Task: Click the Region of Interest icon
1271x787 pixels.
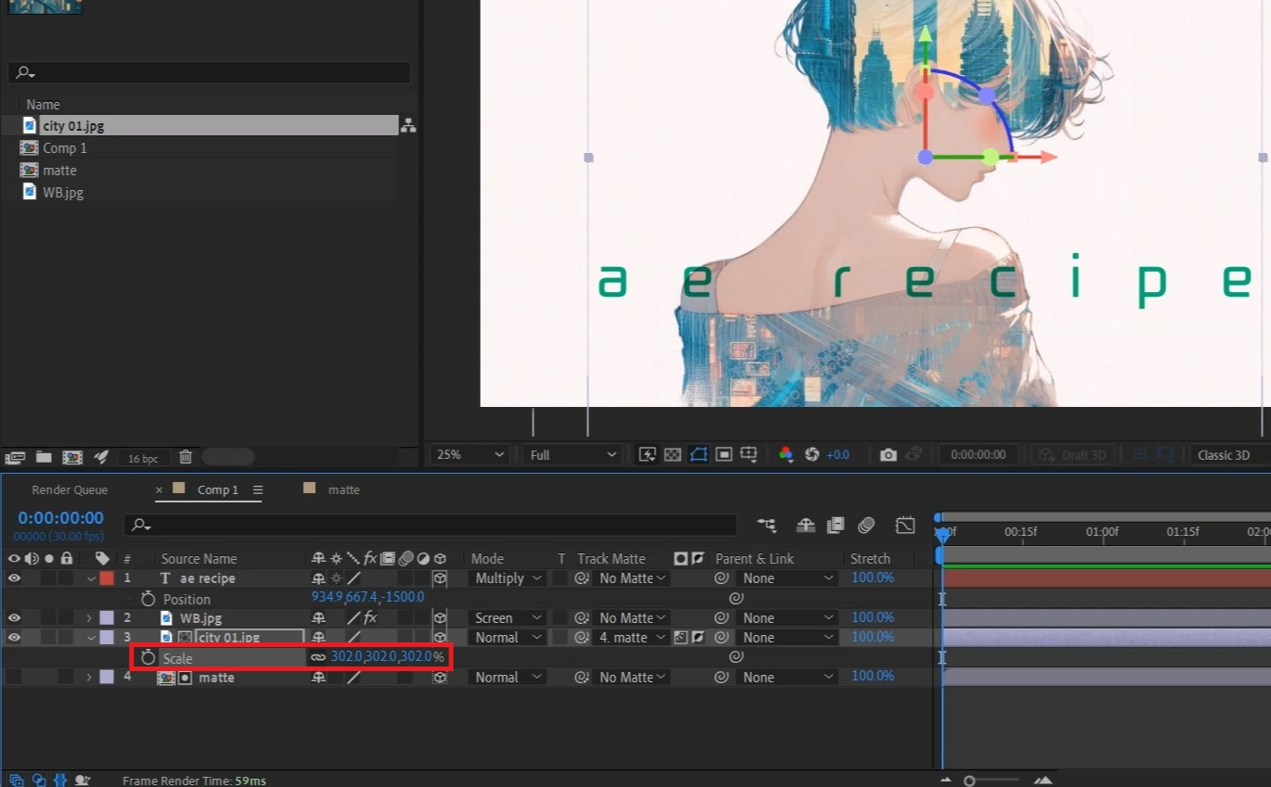Action: click(724, 454)
